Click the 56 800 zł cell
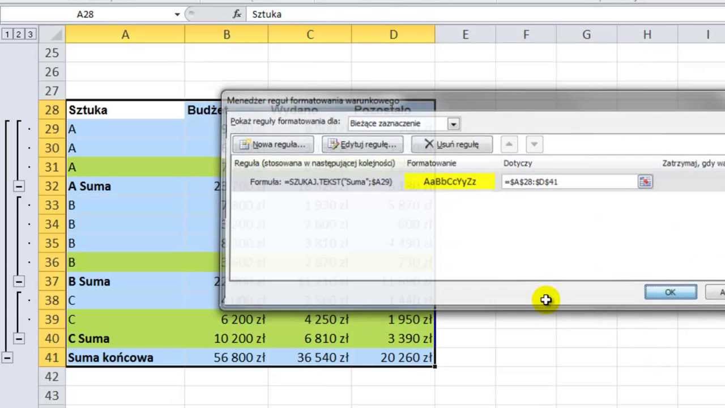The width and height of the screenshot is (725, 408). tap(227, 358)
